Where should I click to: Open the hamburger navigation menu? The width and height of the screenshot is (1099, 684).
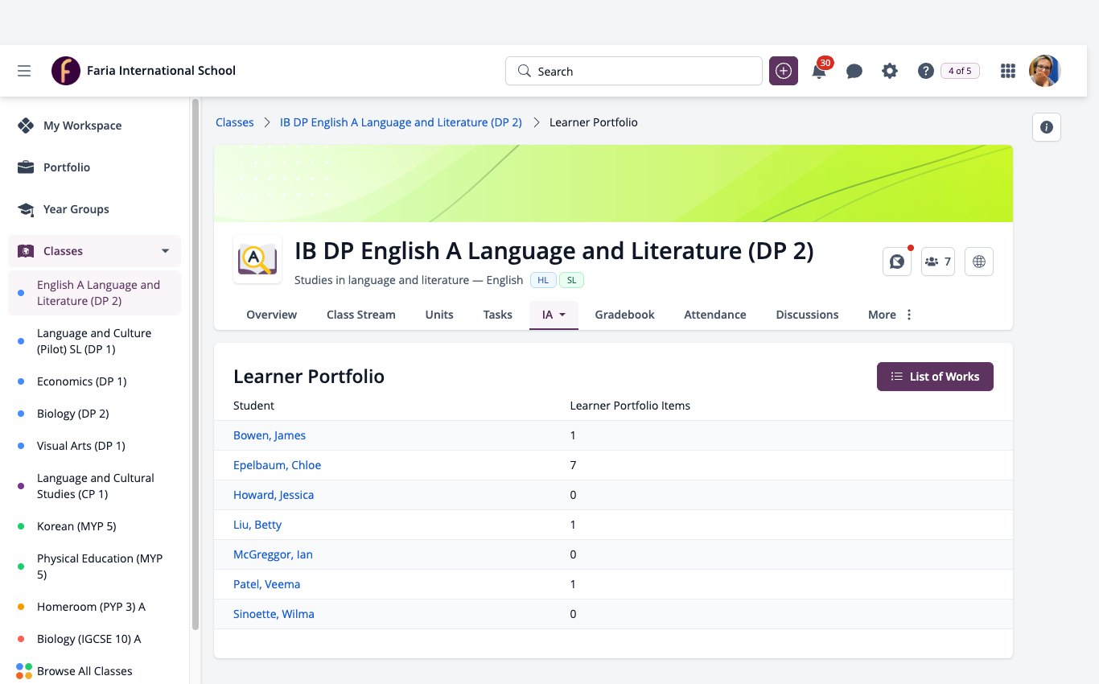[24, 71]
